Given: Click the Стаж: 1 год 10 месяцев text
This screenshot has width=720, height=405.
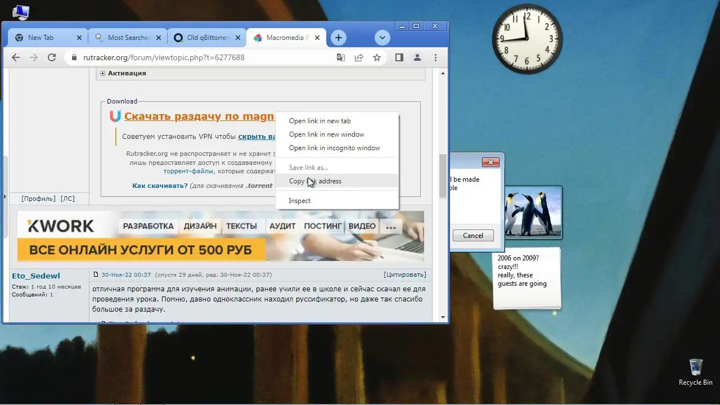Looking at the screenshot, I should pos(46,287).
